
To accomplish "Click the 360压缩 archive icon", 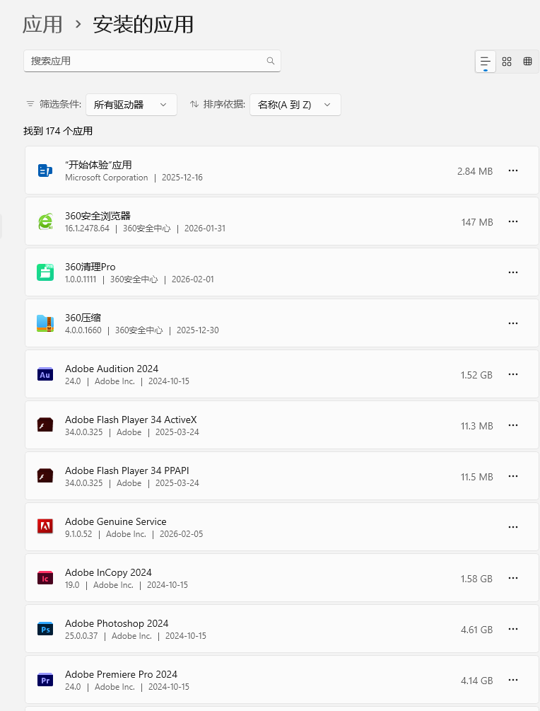I will 45,323.
